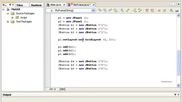182x102 pixels.
Task: Open the MyFrame(String) member navigator dropdown
Action: (93, 10)
